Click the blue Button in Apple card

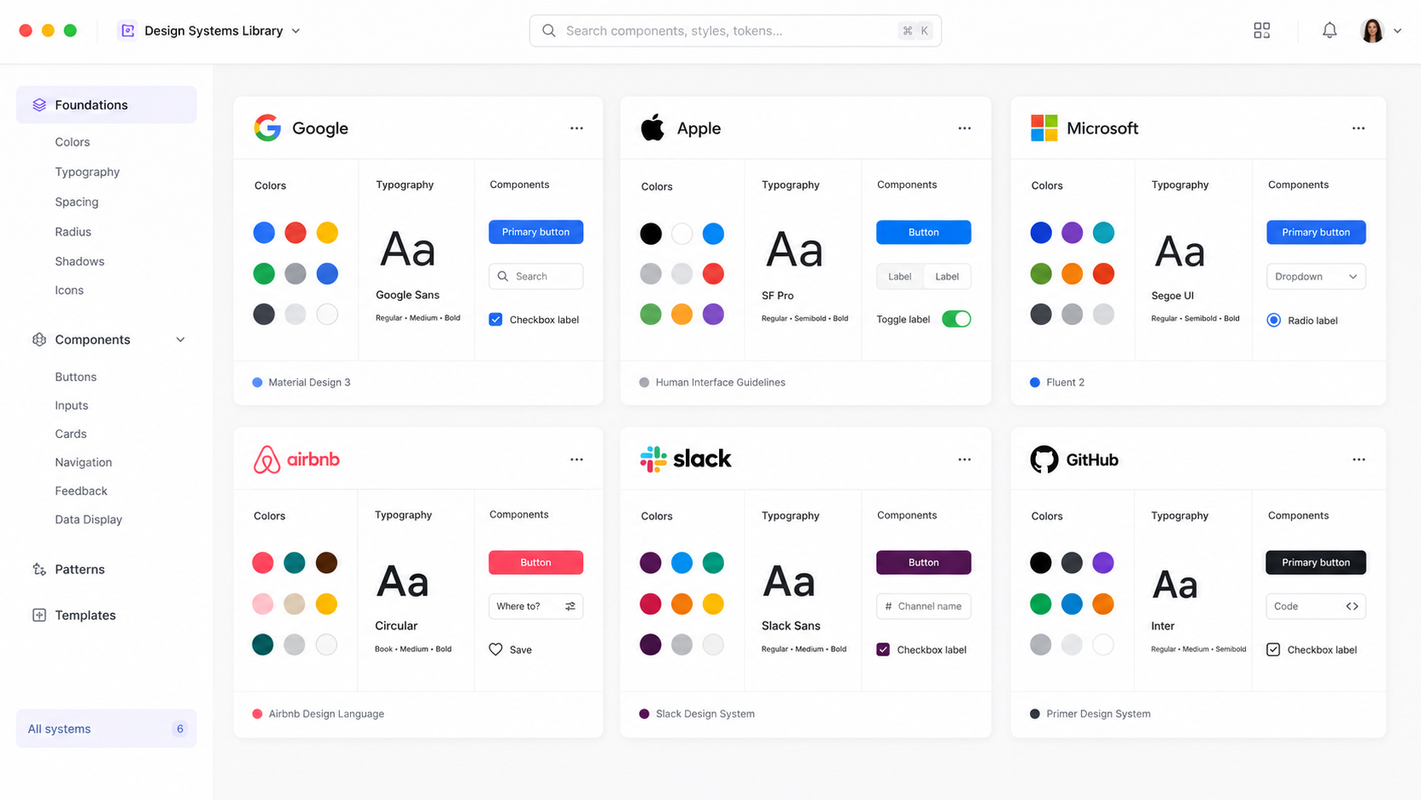click(x=923, y=232)
